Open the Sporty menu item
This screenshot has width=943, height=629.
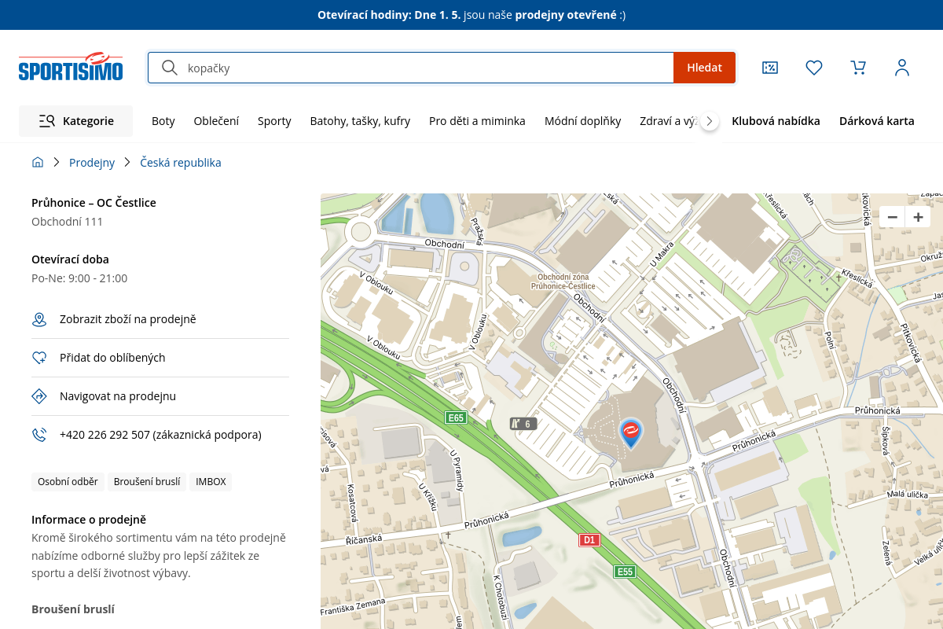[x=274, y=121]
